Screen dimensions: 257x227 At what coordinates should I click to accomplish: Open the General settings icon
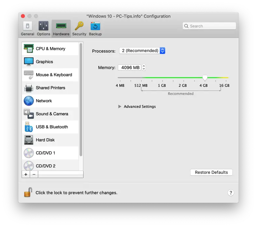[x=27, y=26]
